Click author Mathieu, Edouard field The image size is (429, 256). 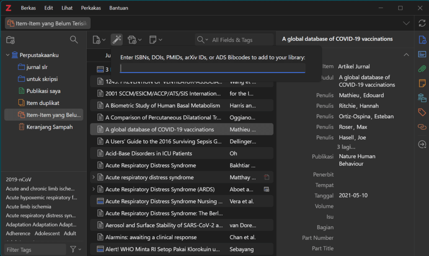click(361, 95)
